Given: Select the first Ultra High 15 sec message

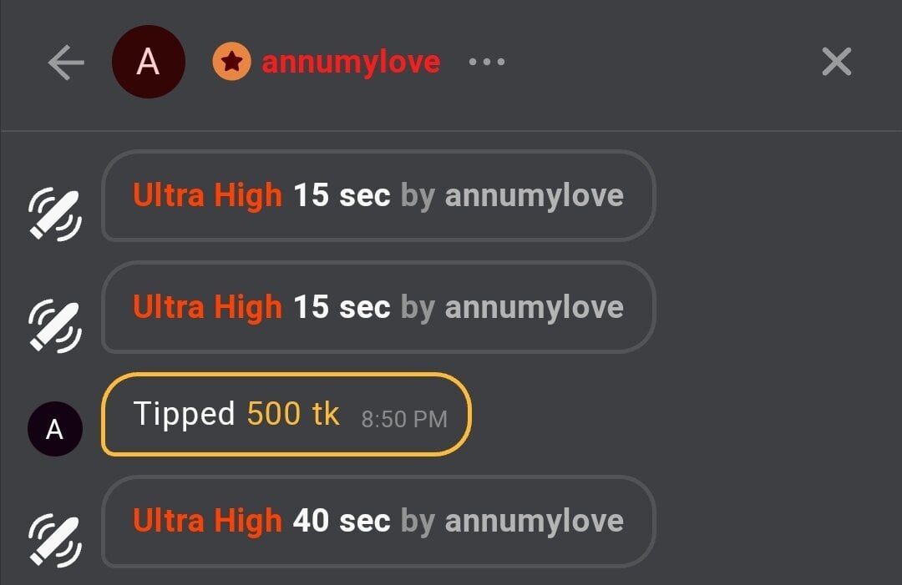Looking at the screenshot, I should (x=378, y=195).
